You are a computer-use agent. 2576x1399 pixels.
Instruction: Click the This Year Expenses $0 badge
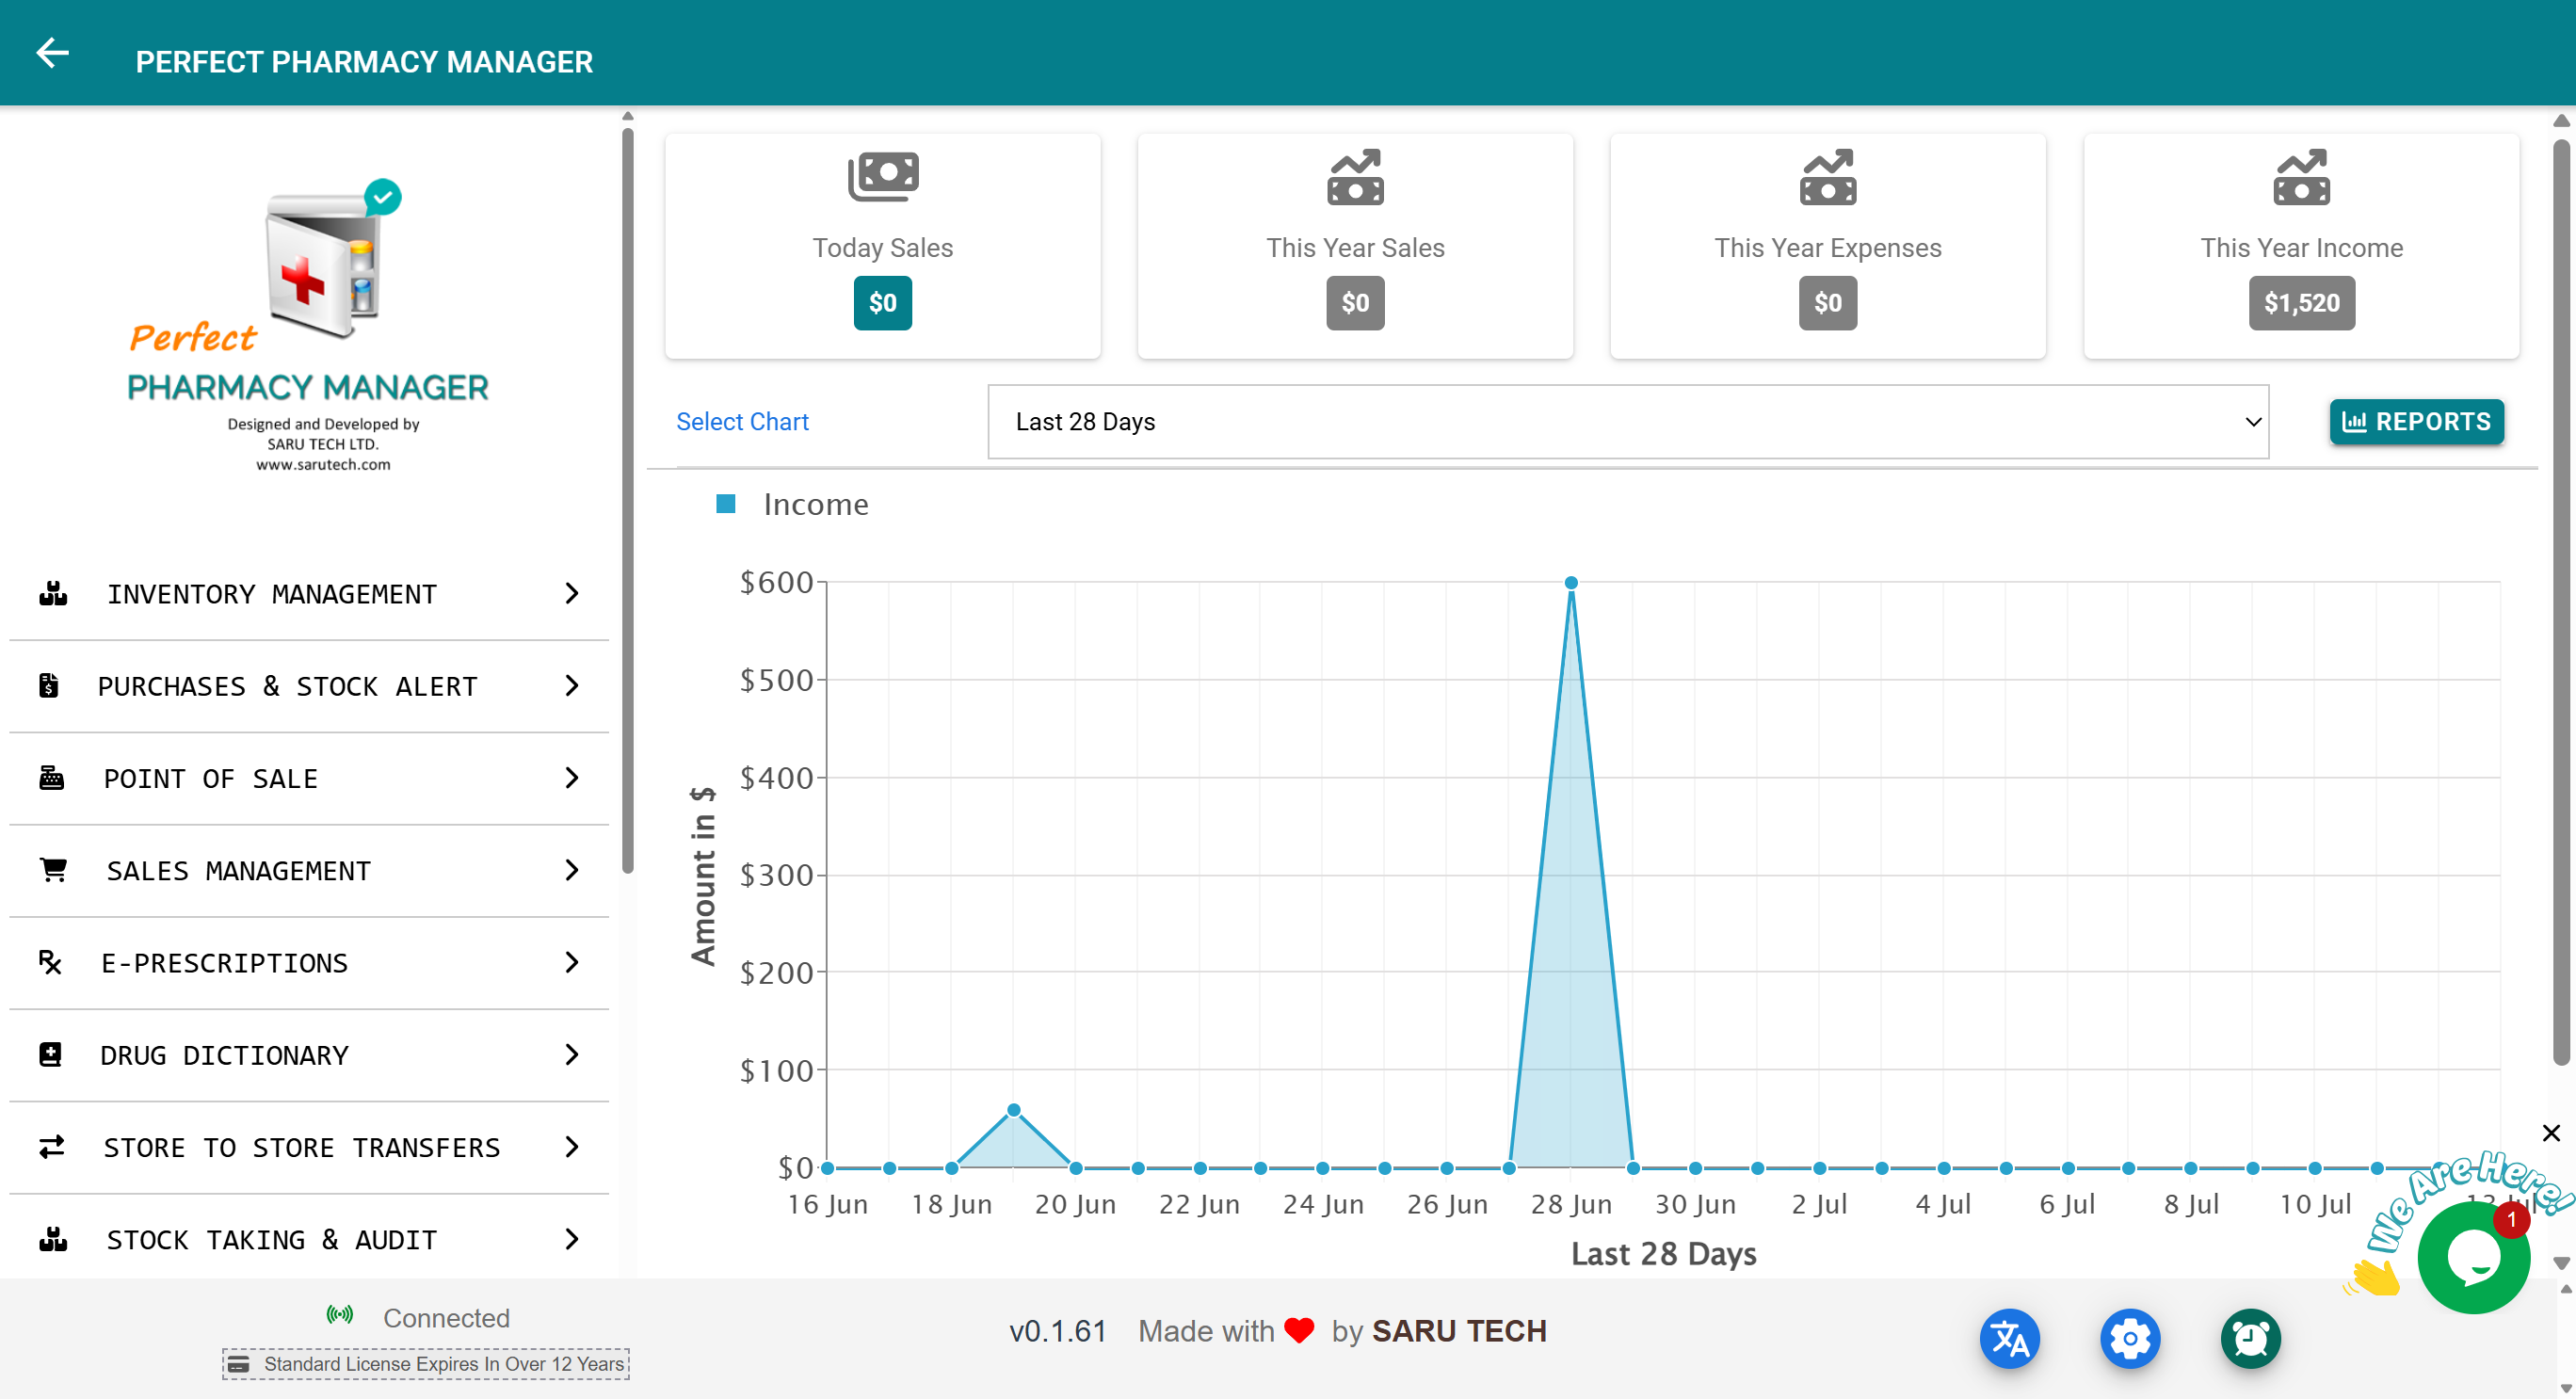coord(1828,303)
